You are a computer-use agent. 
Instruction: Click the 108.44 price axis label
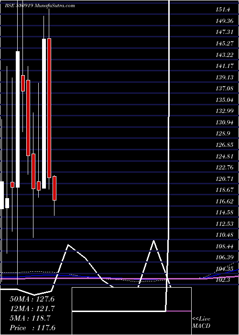click(x=224, y=246)
